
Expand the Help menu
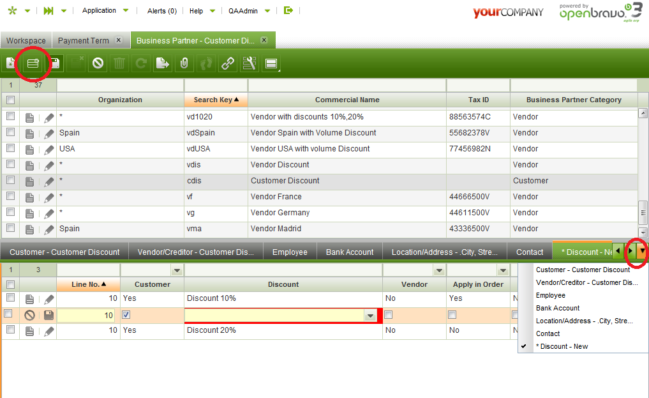pos(202,11)
